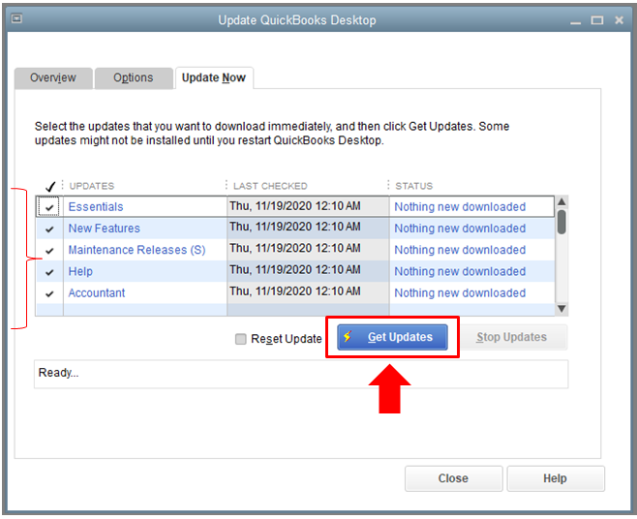This screenshot has width=637, height=519.
Task: Click the UPDATES column header
Action: pos(92,186)
